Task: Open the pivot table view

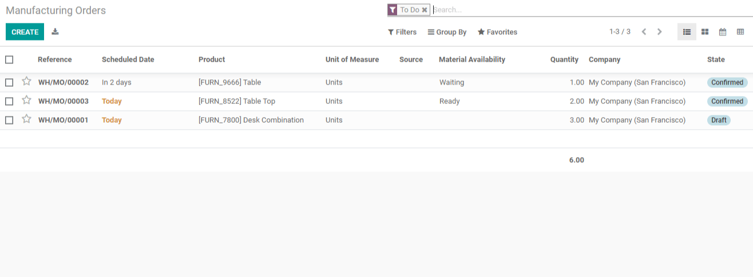Action: pyautogui.click(x=740, y=32)
